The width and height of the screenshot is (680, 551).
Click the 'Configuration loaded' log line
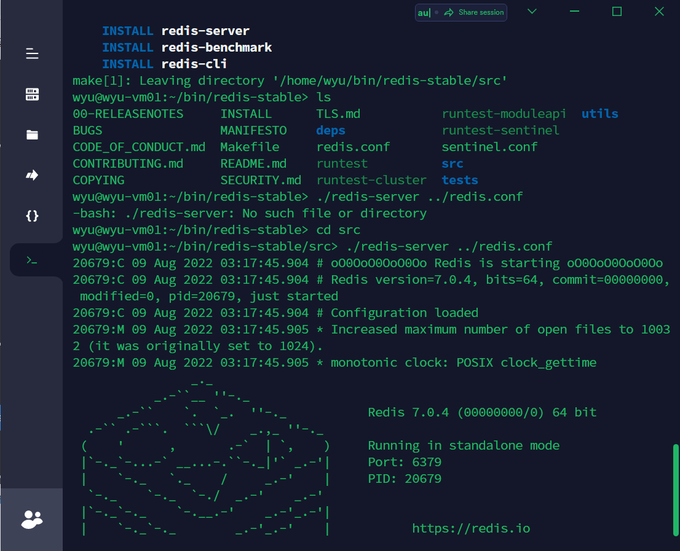click(x=275, y=313)
